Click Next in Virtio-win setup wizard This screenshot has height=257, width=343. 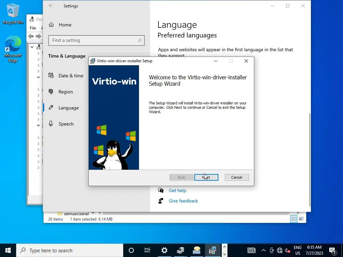click(206, 177)
